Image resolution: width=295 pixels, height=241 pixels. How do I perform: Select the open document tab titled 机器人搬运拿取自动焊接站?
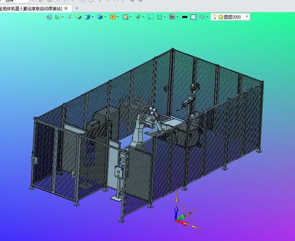coord(32,9)
